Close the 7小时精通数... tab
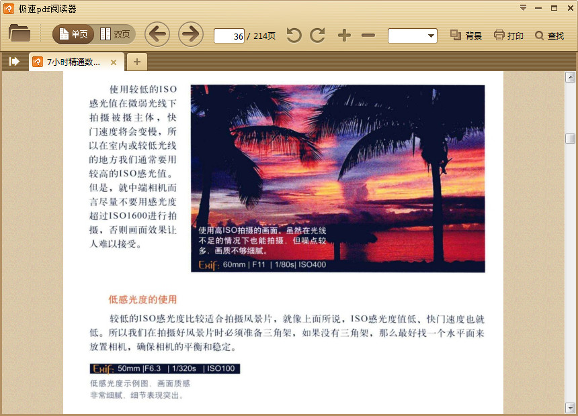Viewport: 578px width, 416px height. pyautogui.click(x=114, y=62)
